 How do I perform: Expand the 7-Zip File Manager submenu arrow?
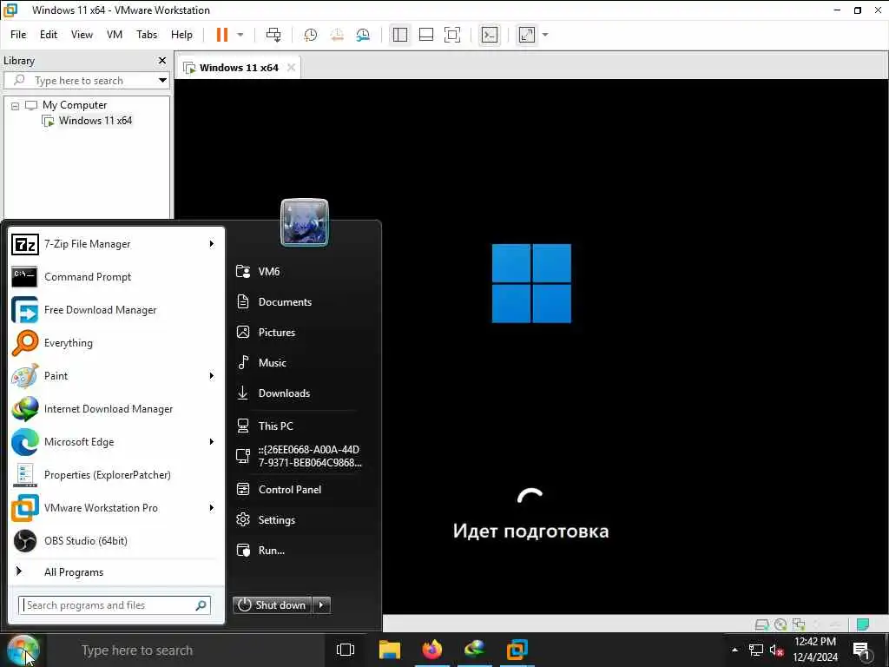212,244
